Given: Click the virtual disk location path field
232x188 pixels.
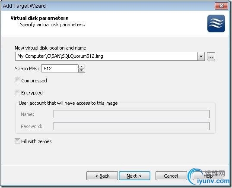Looking at the screenshot, I should (106, 56).
